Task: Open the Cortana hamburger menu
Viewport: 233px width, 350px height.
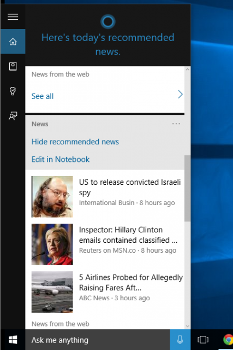Action: click(13, 17)
